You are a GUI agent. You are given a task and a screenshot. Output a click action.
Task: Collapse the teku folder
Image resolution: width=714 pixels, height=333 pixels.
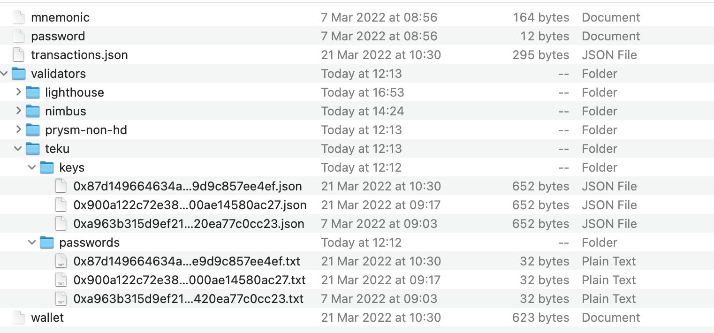(18, 149)
